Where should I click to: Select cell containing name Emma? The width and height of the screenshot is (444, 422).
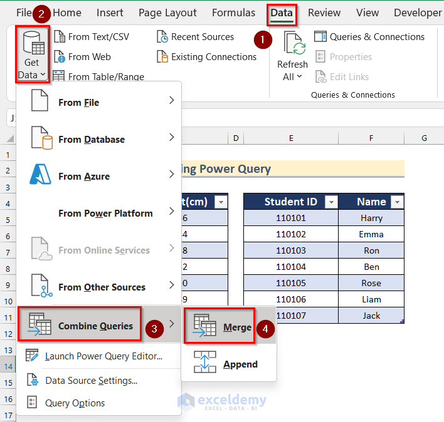pyautogui.click(x=371, y=234)
